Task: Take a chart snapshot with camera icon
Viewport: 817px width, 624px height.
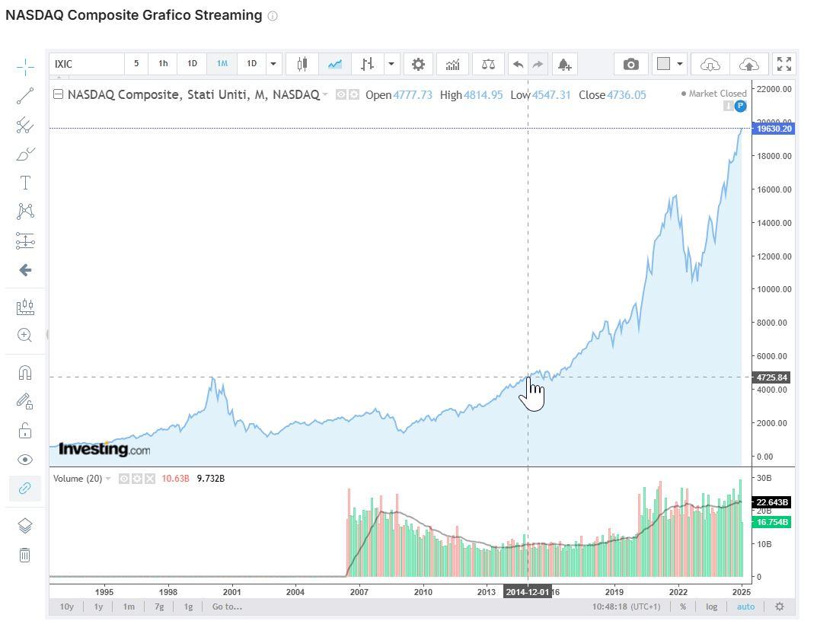Action: pyautogui.click(x=630, y=64)
